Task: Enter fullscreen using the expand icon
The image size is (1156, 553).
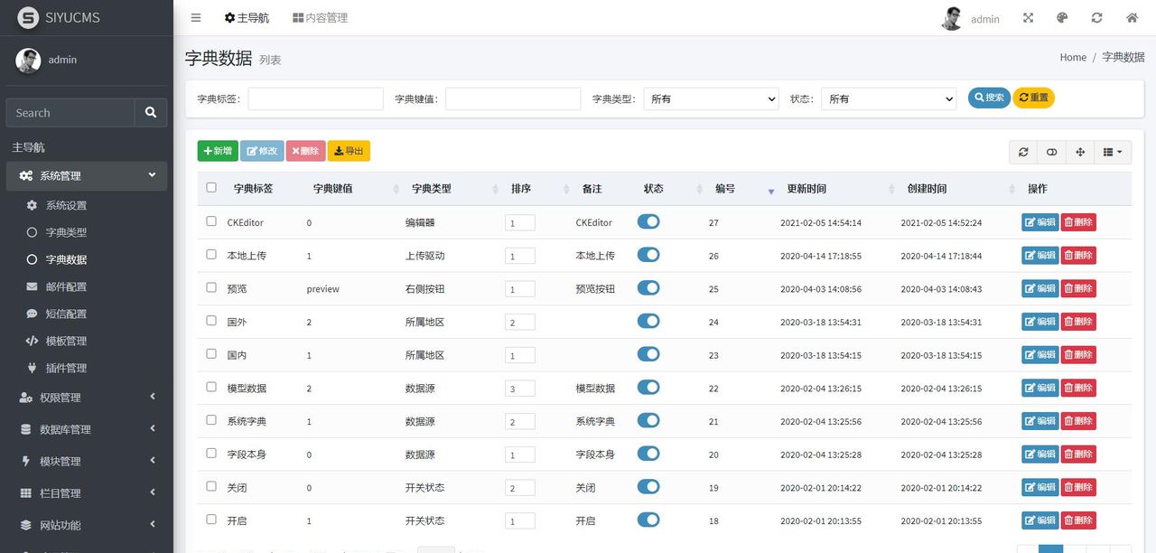Action: point(1028,17)
